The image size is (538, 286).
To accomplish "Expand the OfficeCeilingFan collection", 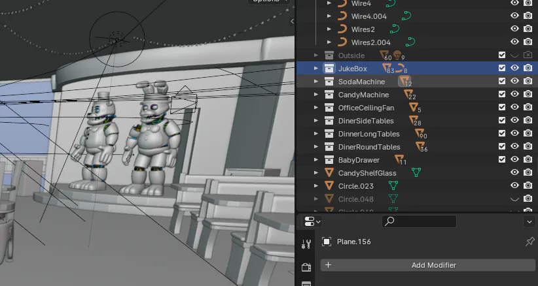I will click(316, 108).
